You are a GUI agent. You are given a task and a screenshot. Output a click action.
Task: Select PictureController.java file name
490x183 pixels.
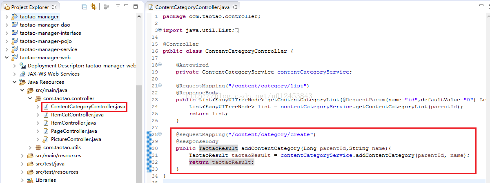[76, 139]
